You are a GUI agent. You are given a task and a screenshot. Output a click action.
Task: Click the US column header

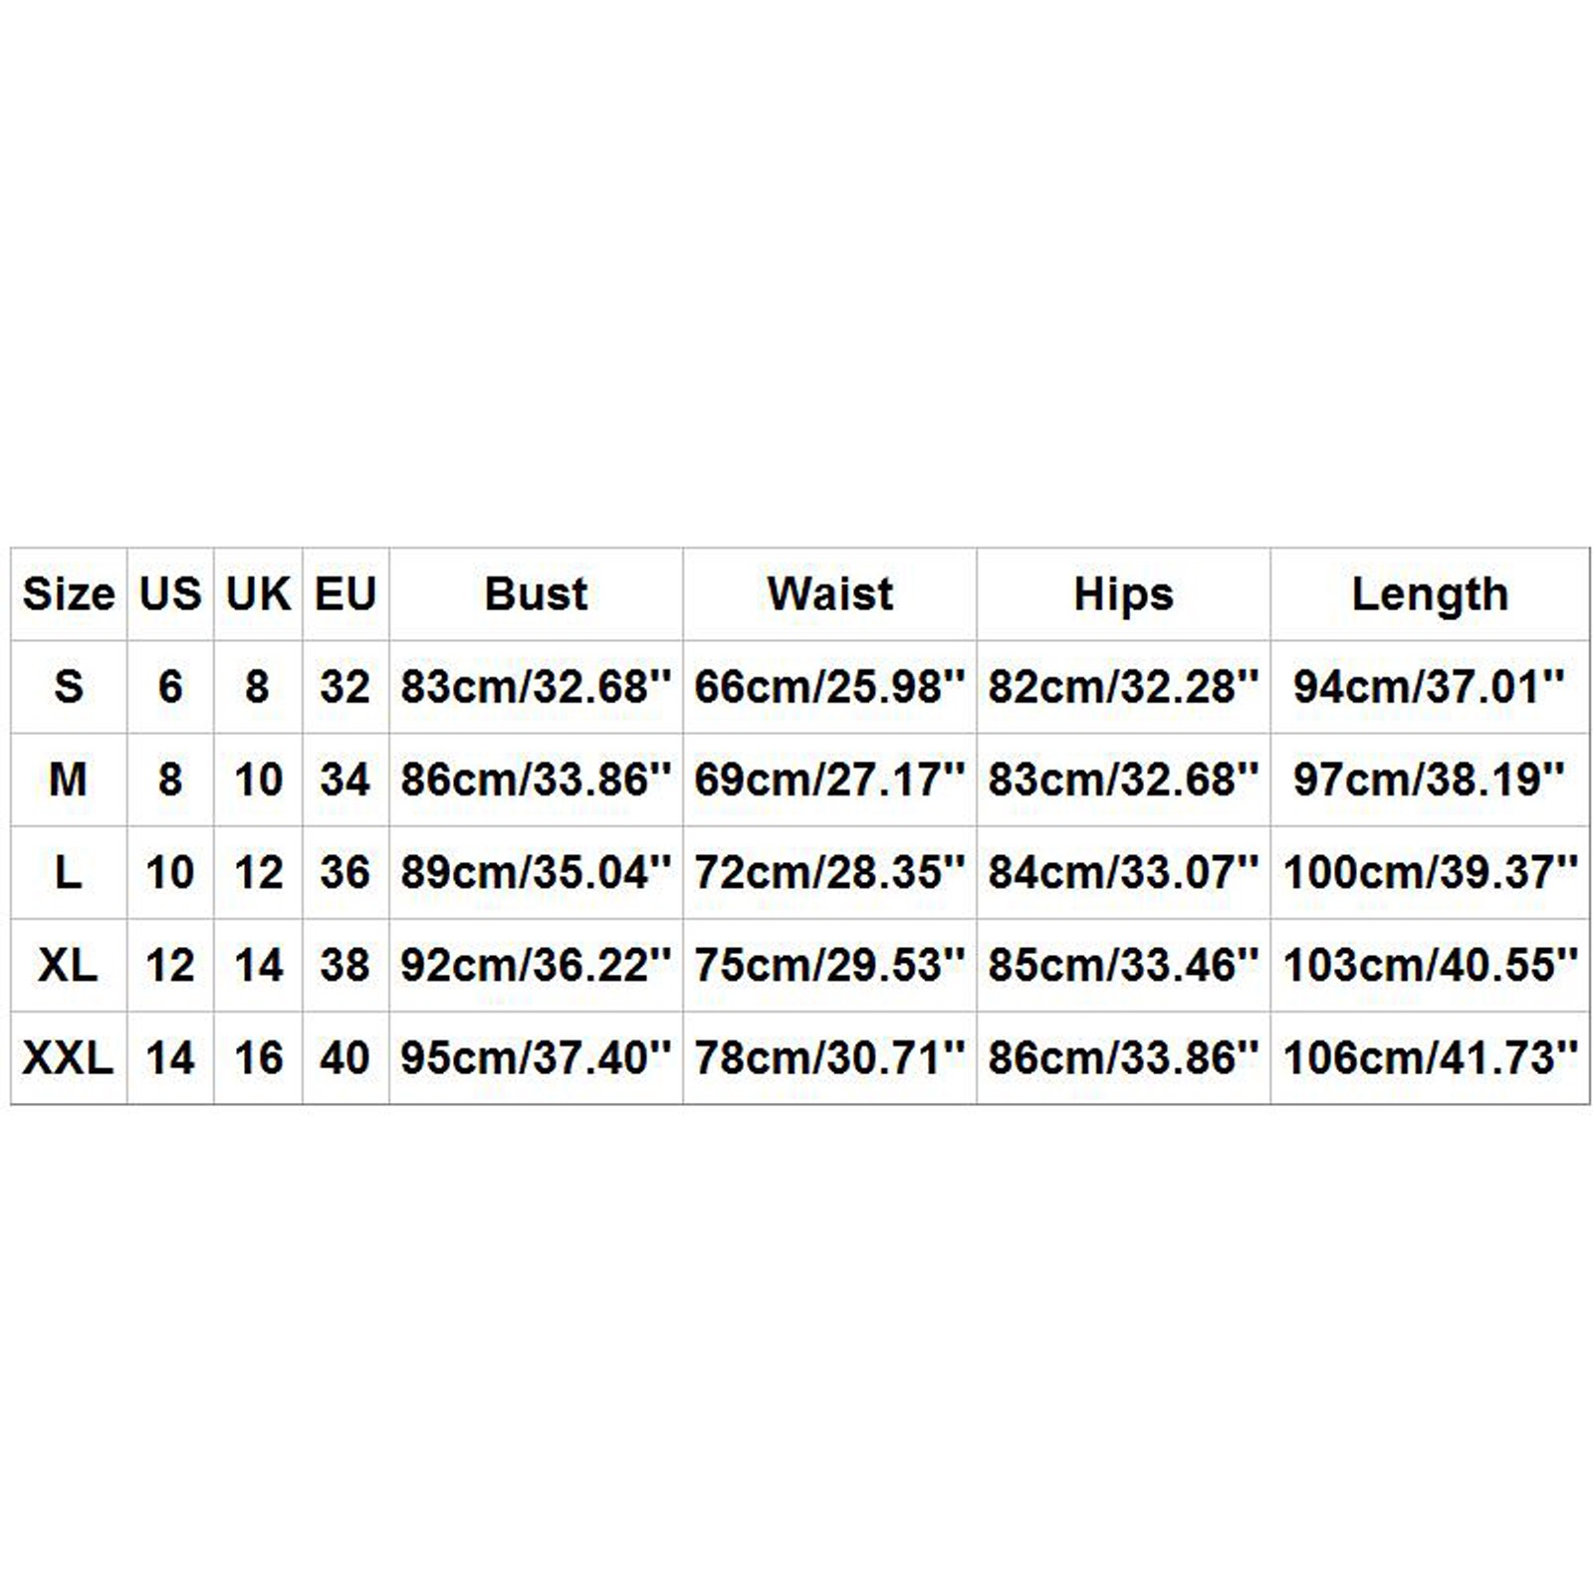(170, 594)
